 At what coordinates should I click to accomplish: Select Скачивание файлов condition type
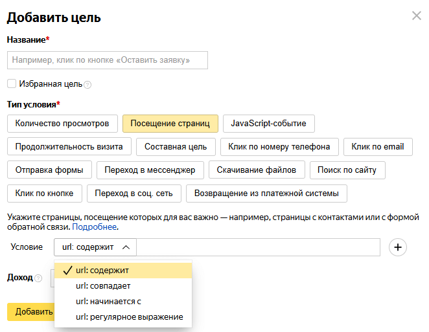click(x=257, y=170)
